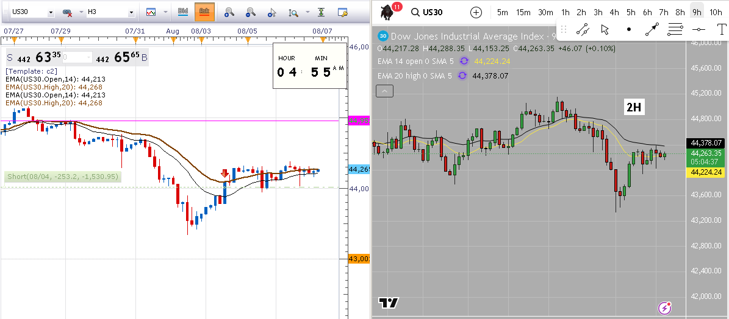Toggle the Bid price line button
The image size is (729, 319).
pos(182,12)
